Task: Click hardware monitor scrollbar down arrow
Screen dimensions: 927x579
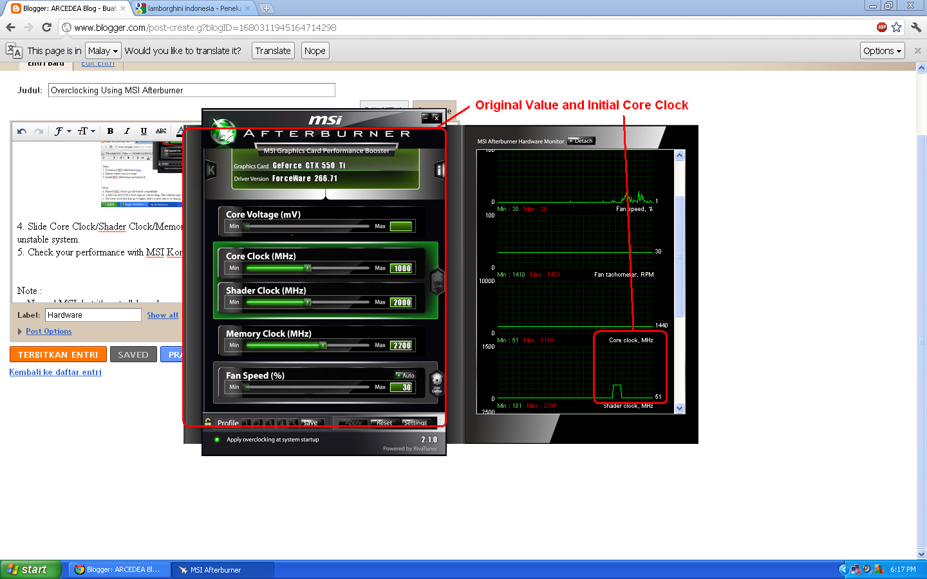Action: (679, 408)
